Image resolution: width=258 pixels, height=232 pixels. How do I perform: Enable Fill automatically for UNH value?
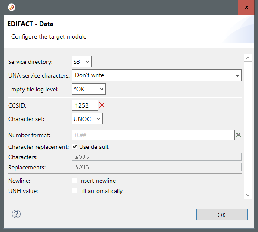(x=75, y=191)
